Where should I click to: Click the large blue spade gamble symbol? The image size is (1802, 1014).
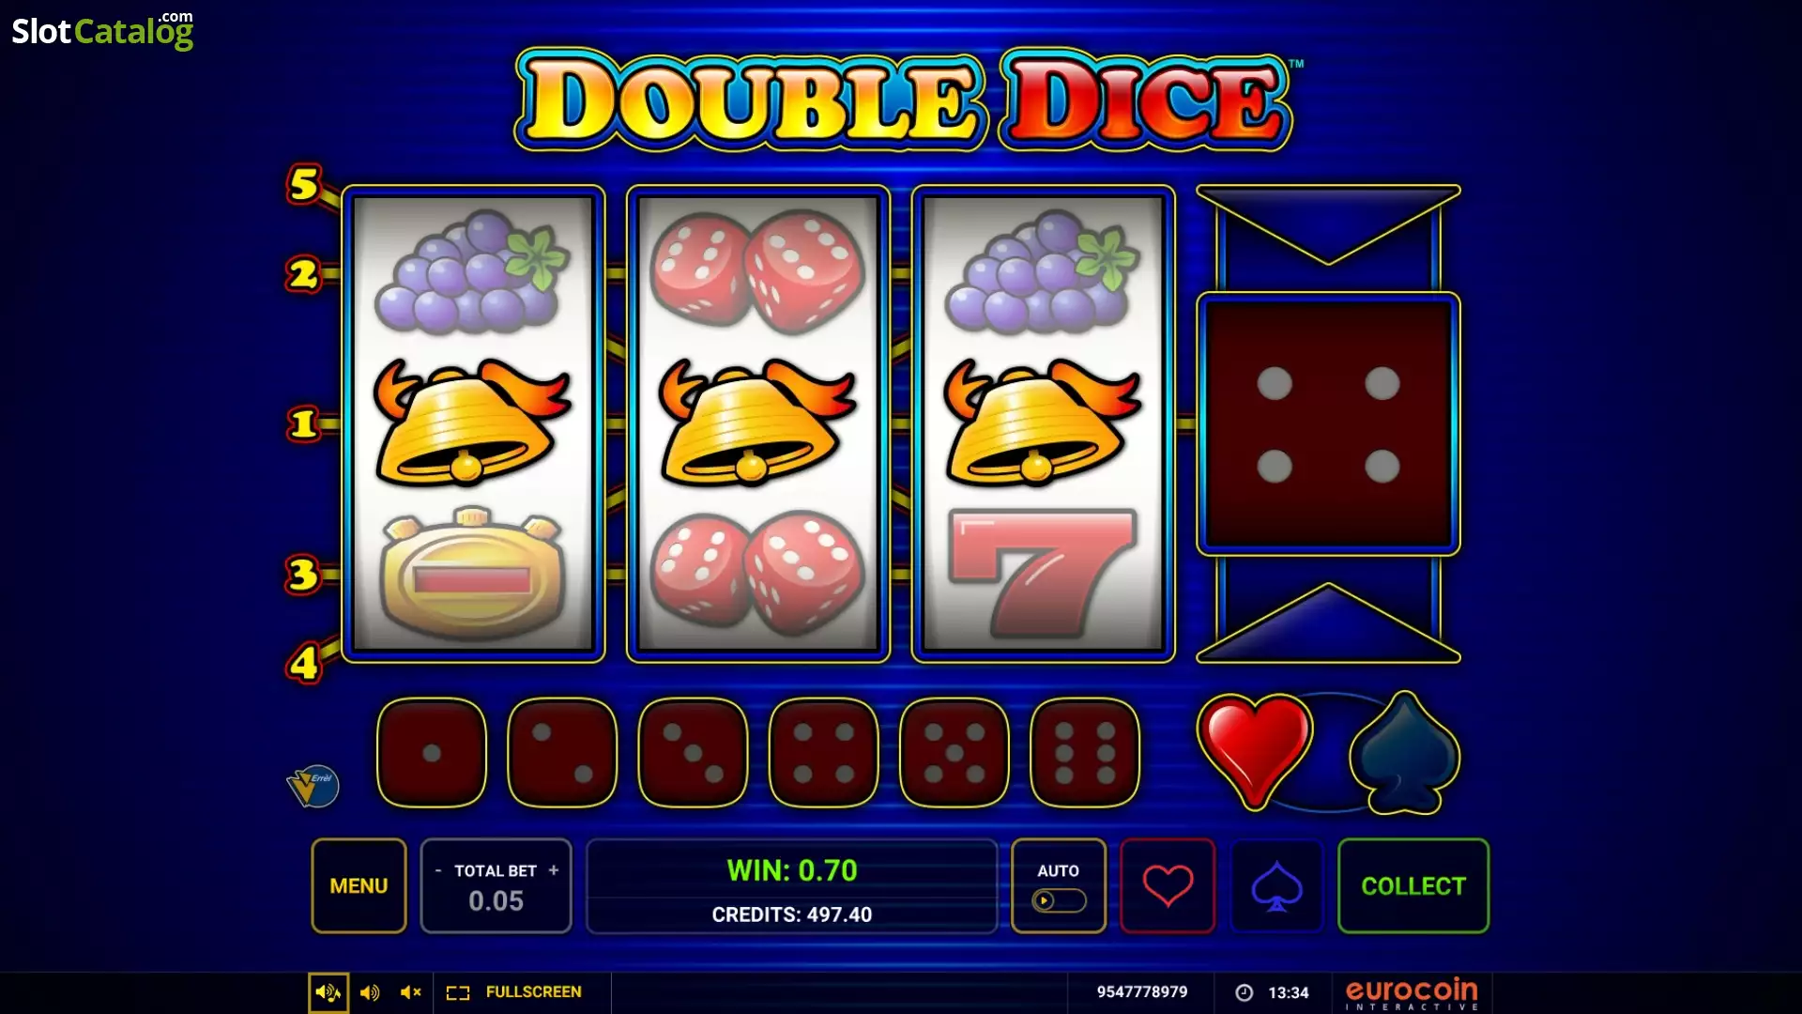click(1404, 753)
